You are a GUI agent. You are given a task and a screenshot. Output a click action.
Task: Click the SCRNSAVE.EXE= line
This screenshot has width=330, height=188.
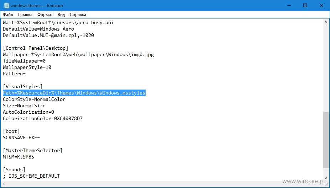(x=21, y=138)
